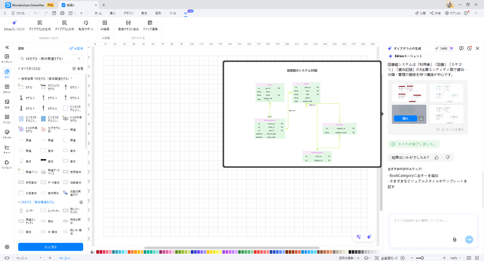Open the Edrawエージェント tool in ribbon

14,25
